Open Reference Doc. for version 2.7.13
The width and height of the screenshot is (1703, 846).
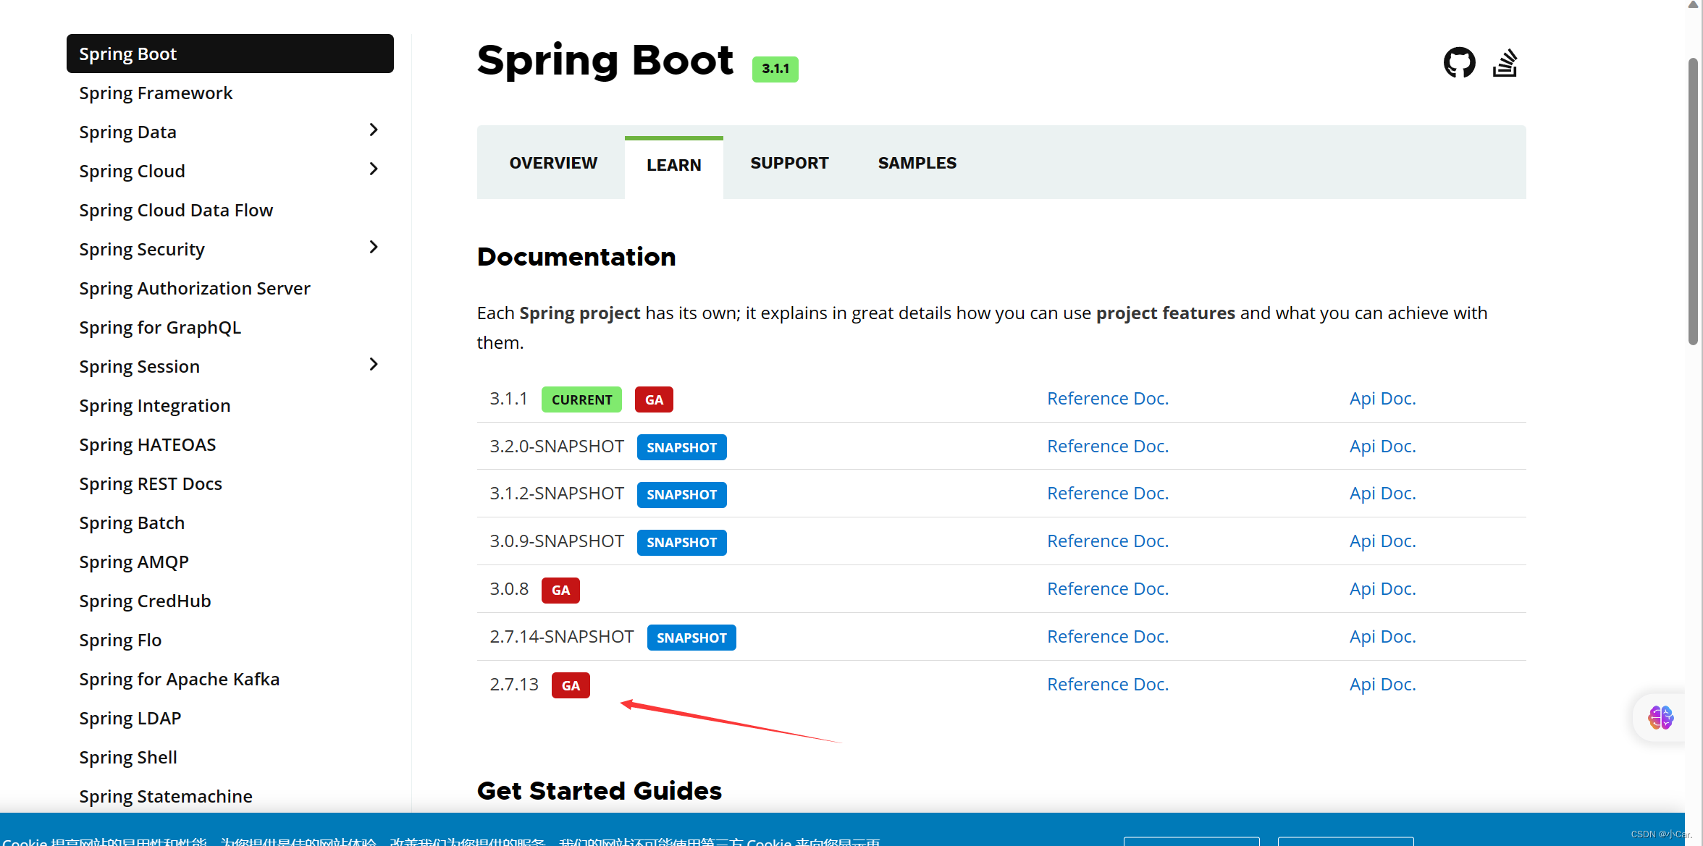point(1107,684)
